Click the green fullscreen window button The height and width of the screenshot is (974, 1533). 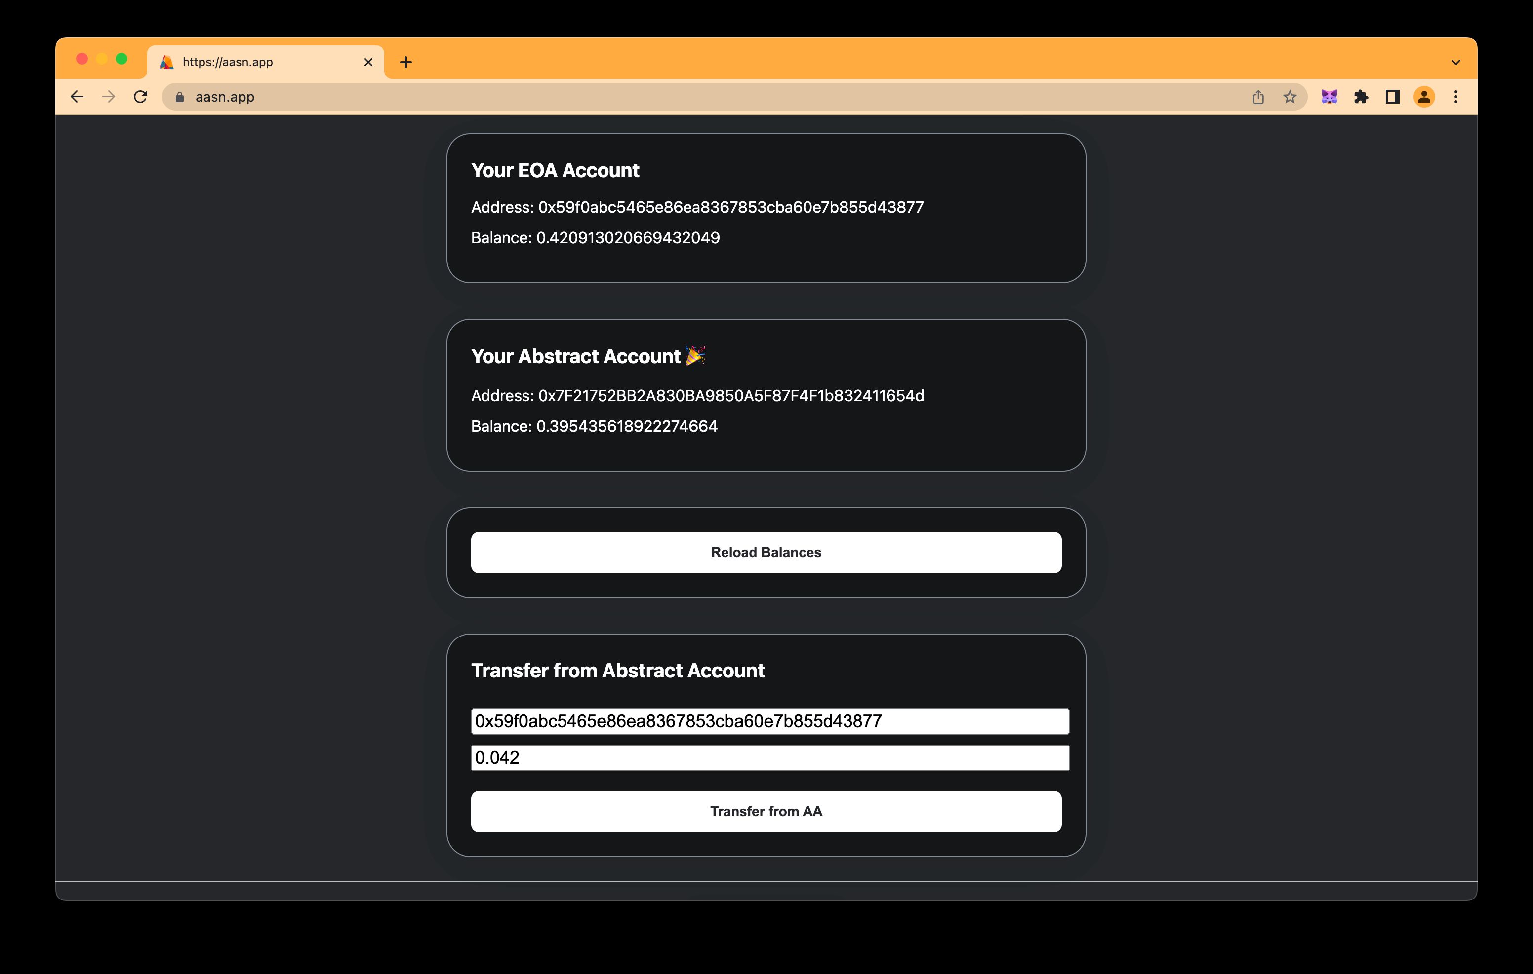point(121,59)
